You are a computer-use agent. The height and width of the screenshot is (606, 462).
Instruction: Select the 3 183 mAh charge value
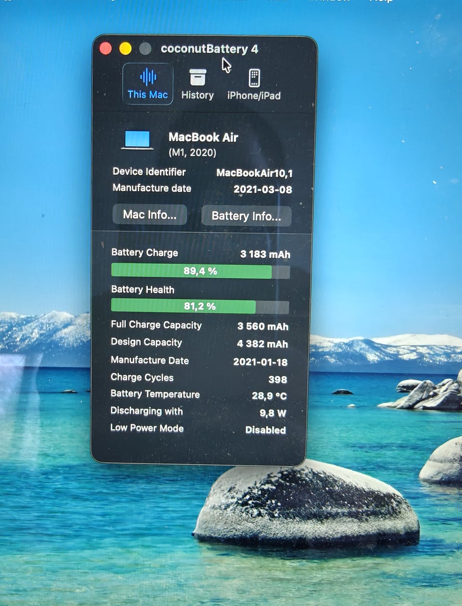point(265,254)
